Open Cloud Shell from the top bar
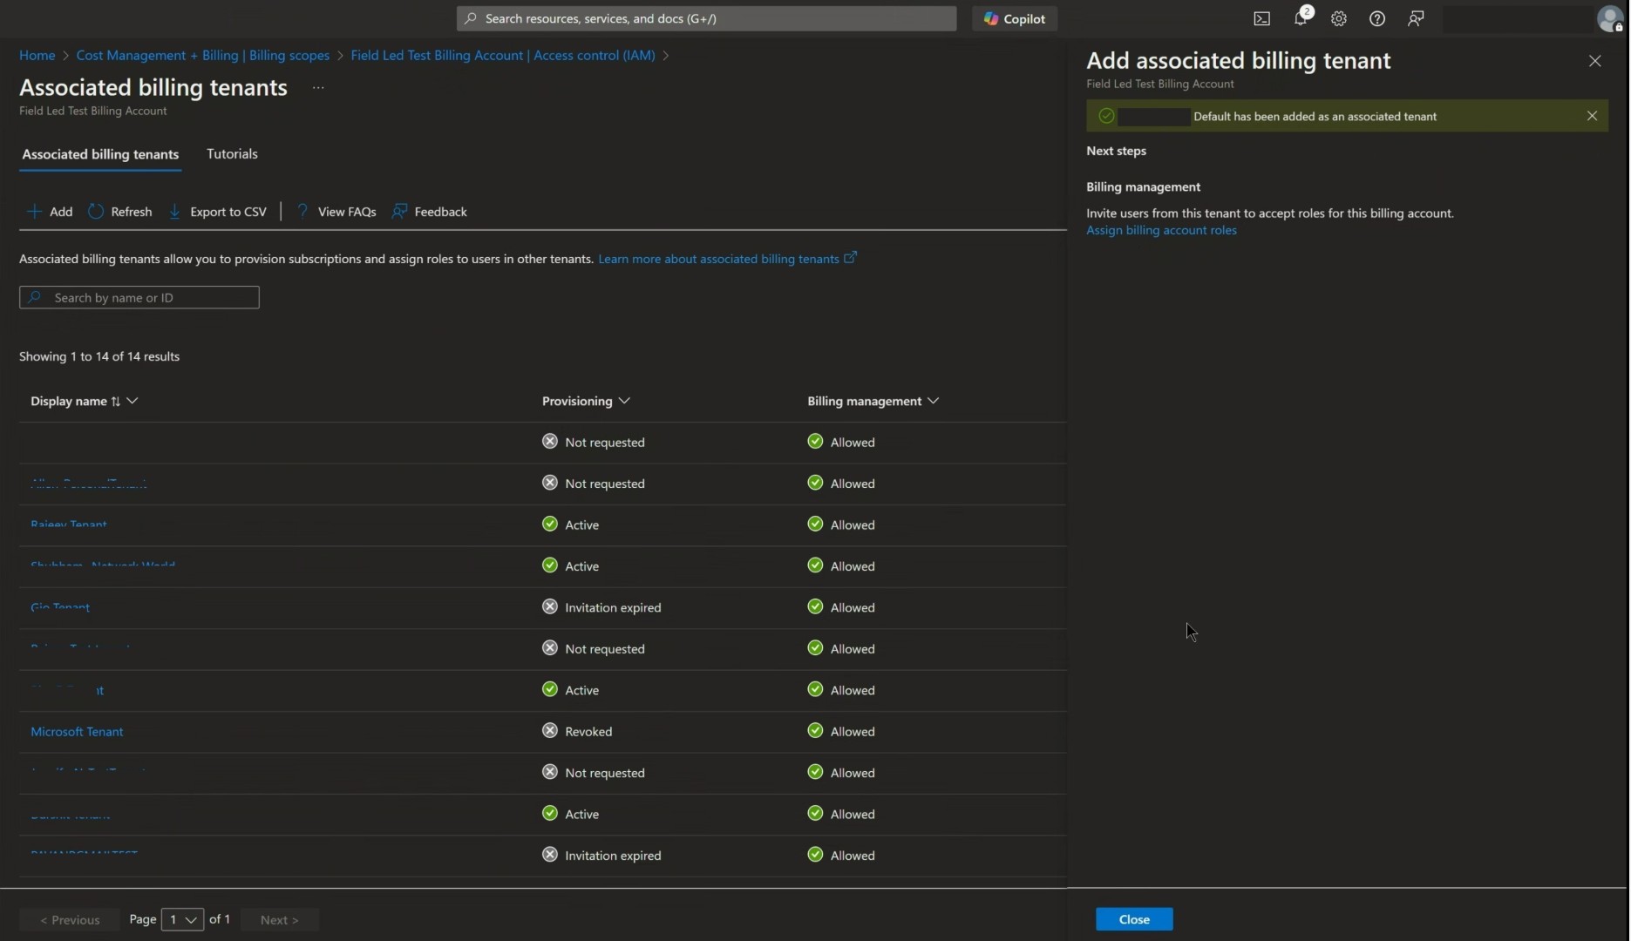The image size is (1631, 941). click(x=1262, y=18)
